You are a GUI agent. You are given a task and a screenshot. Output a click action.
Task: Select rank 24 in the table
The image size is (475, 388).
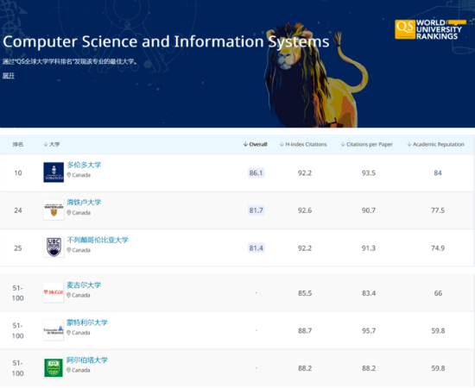point(18,210)
